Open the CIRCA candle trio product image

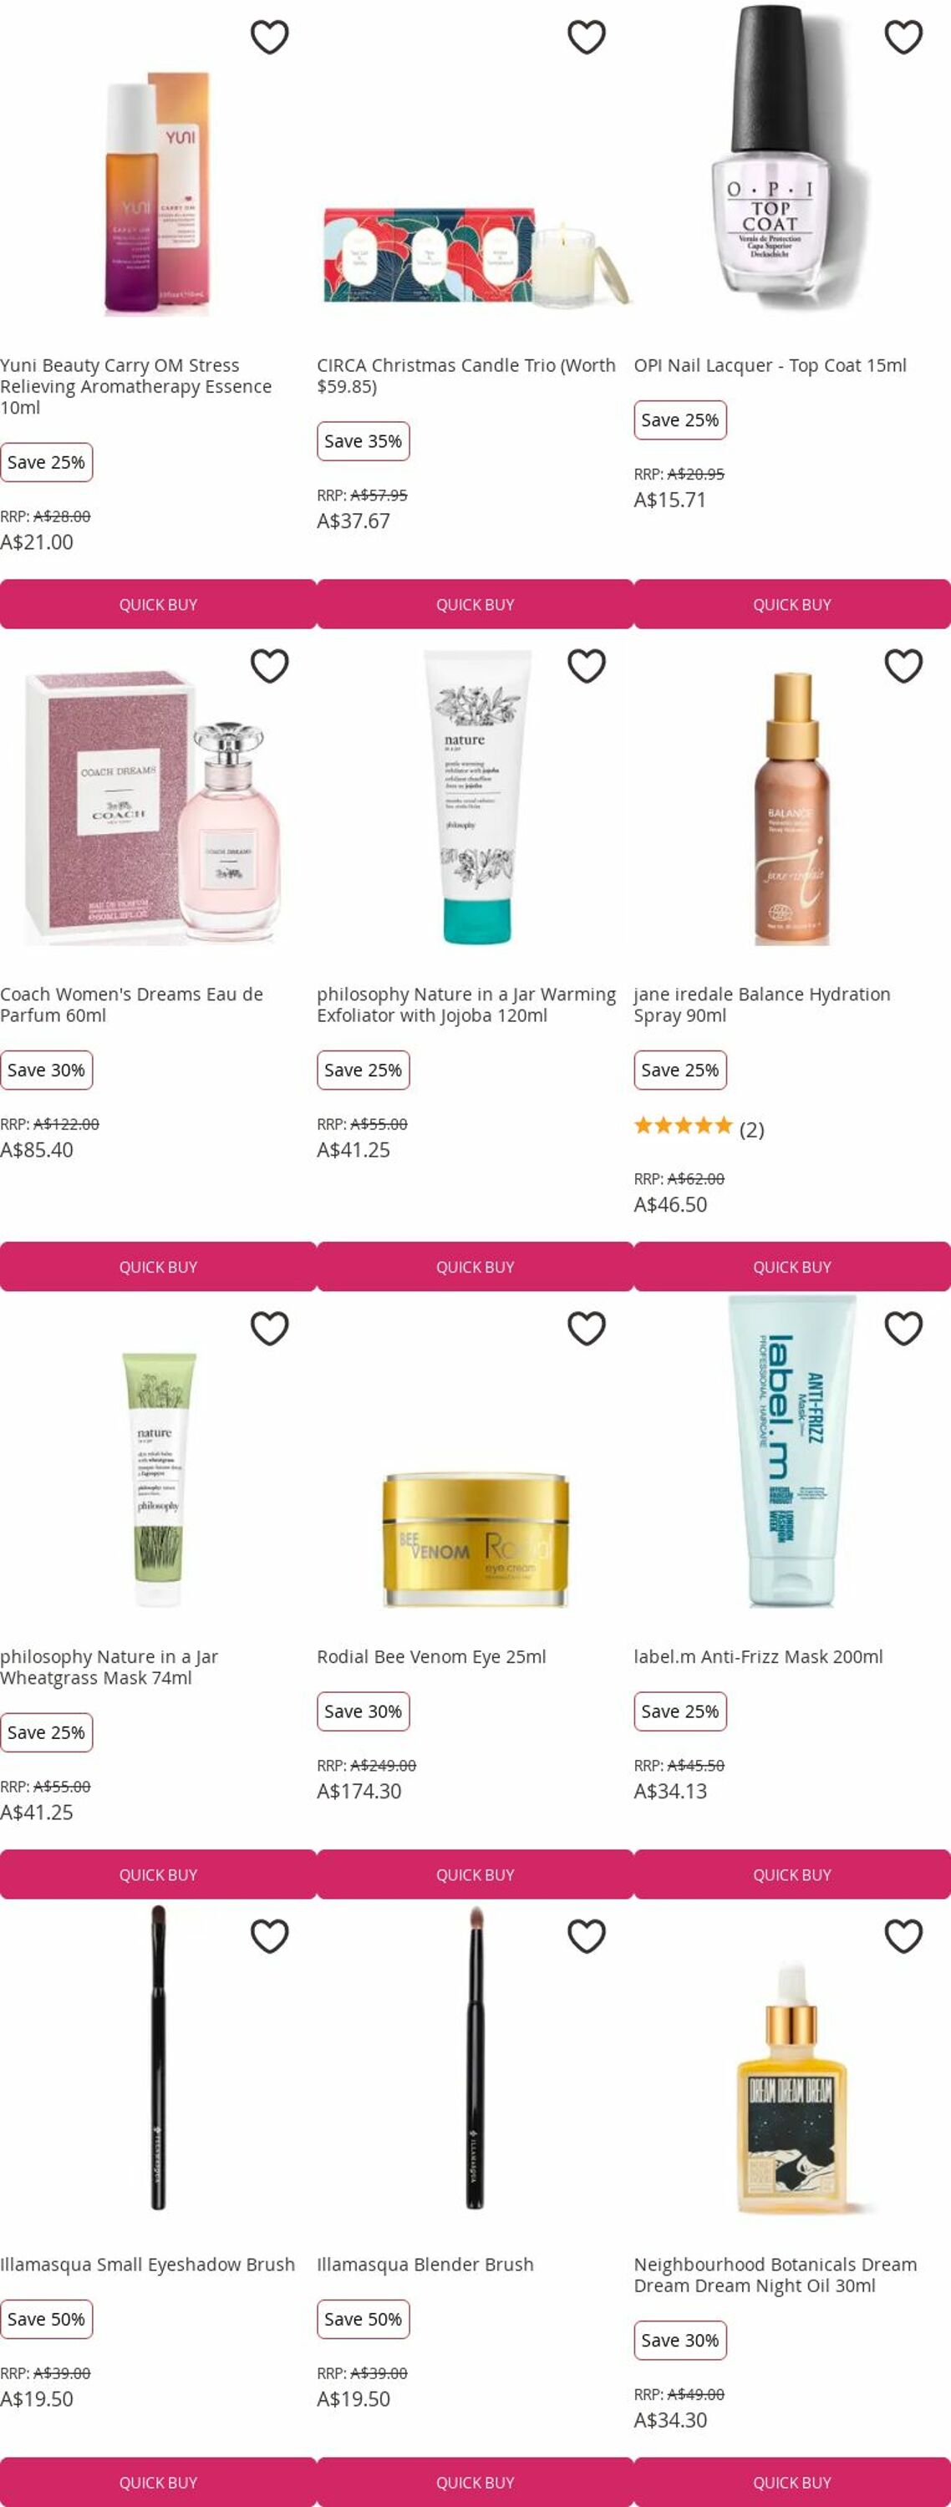475,256
